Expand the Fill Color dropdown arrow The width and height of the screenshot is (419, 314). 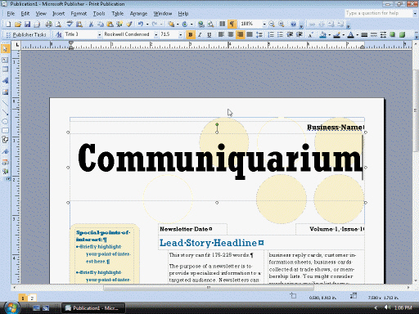click(330, 34)
